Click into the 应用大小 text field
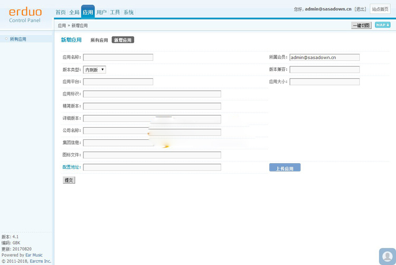 [324, 82]
